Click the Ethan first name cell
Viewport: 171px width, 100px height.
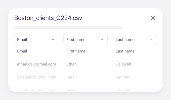pos(71,64)
